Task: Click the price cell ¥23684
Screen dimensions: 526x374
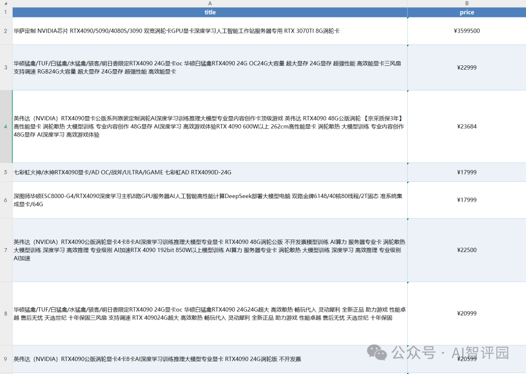Action: click(x=467, y=127)
